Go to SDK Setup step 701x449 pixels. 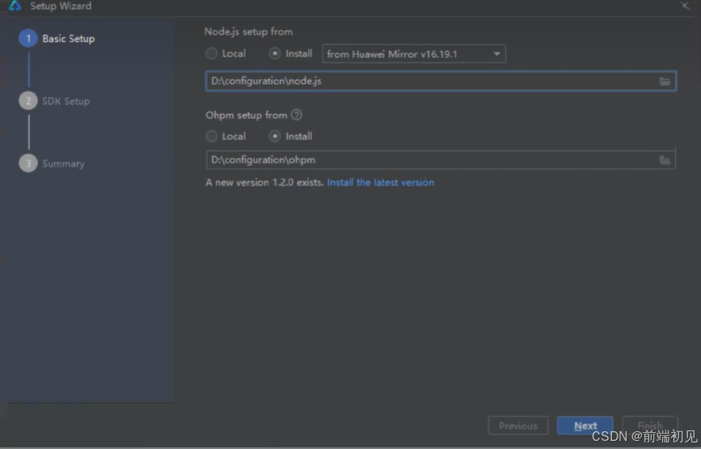coord(54,101)
